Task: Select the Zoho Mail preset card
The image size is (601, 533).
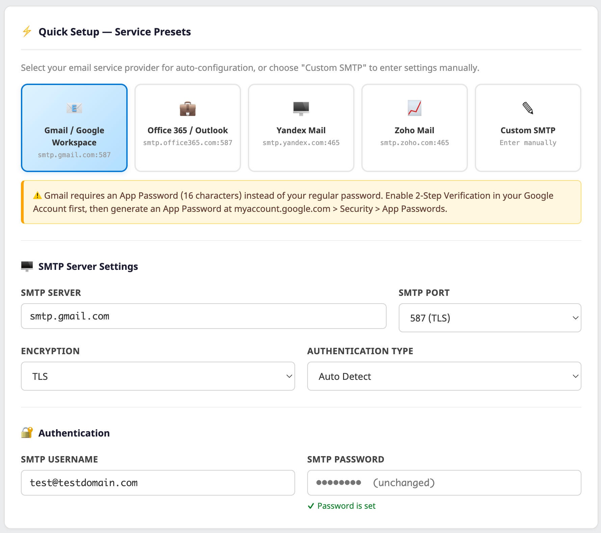Action: (x=415, y=128)
